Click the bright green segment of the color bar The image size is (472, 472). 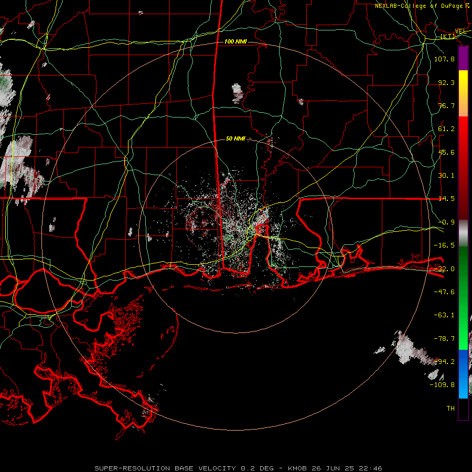click(x=463, y=298)
